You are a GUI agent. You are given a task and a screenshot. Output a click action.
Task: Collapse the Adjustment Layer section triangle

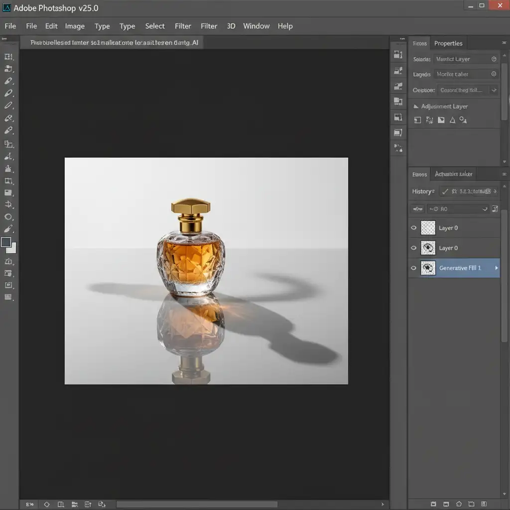(416, 107)
